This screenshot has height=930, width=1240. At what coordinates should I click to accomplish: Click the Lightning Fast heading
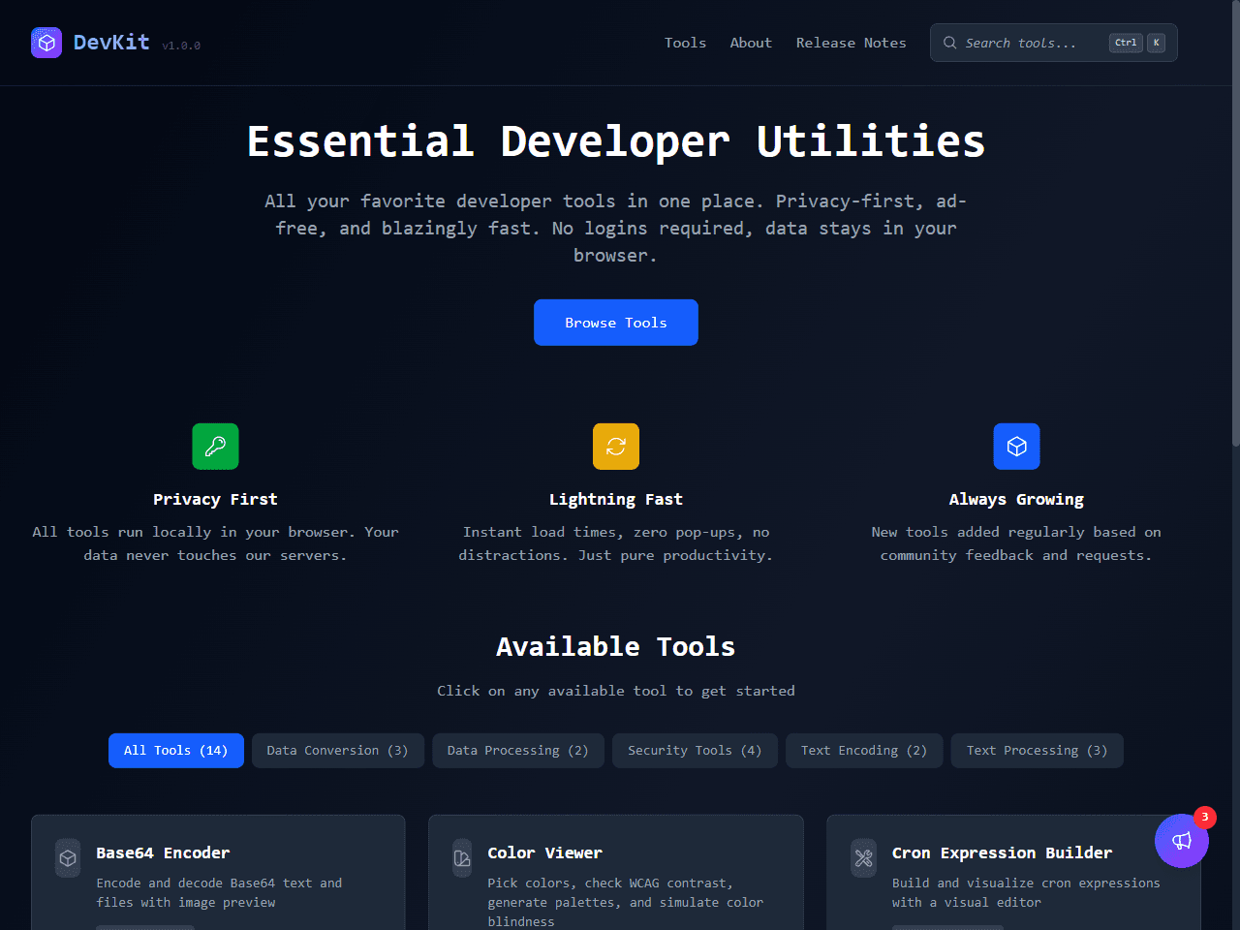[x=616, y=500]
